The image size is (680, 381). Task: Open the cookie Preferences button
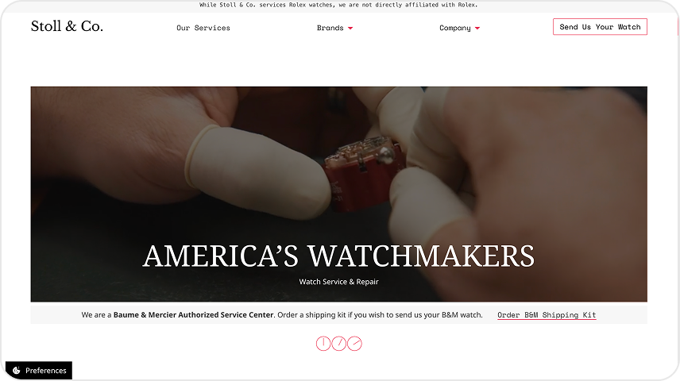[39, 370]
